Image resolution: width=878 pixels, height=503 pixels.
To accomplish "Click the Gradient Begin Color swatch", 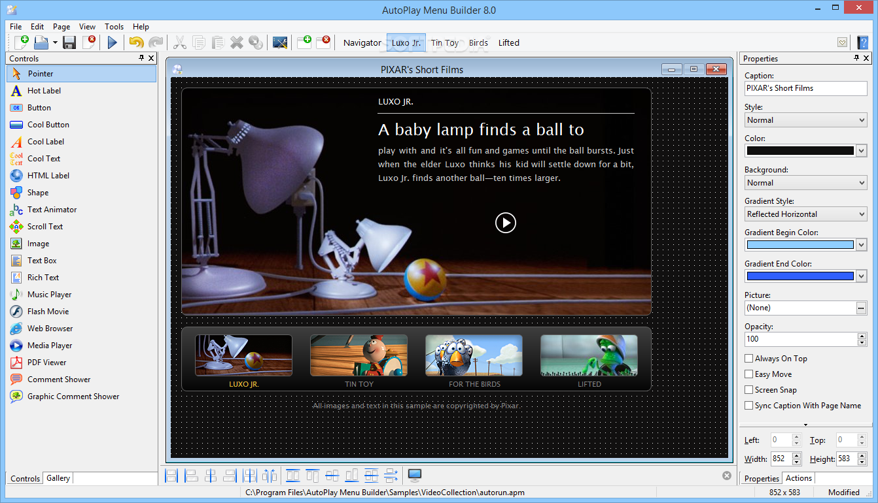I will 800,245.
